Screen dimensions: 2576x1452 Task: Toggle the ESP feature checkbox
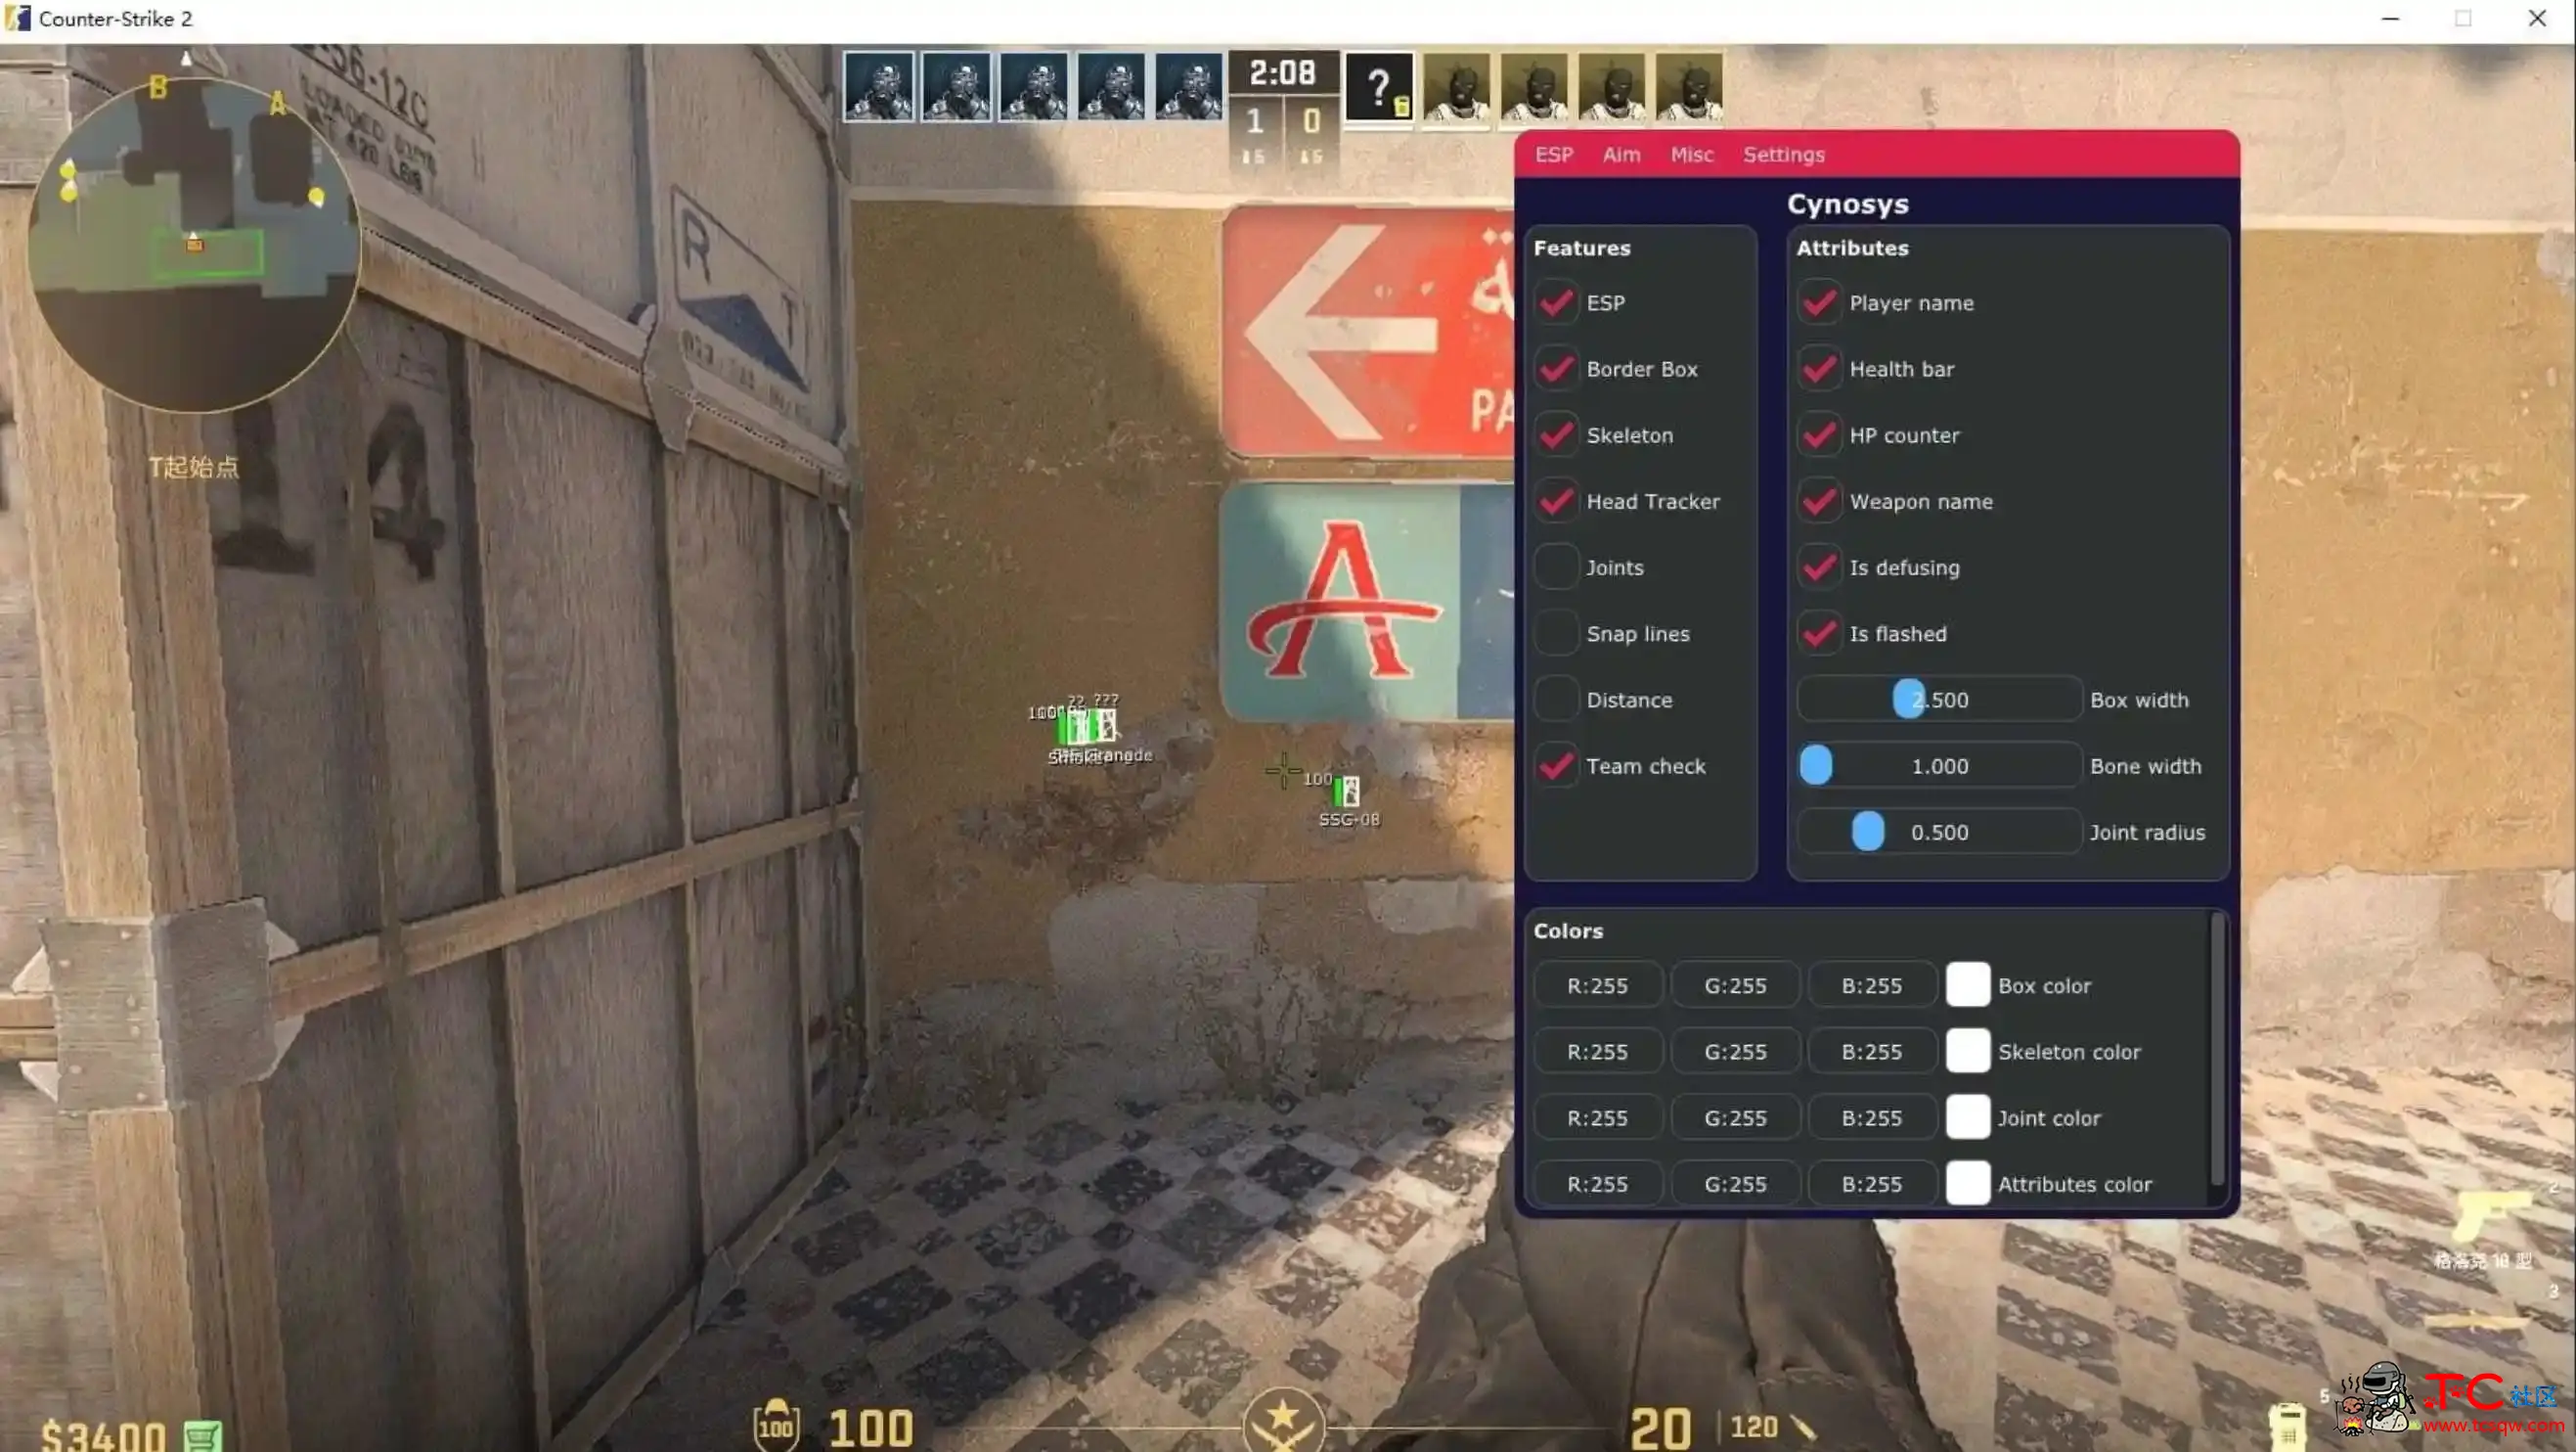(1555, 302)
